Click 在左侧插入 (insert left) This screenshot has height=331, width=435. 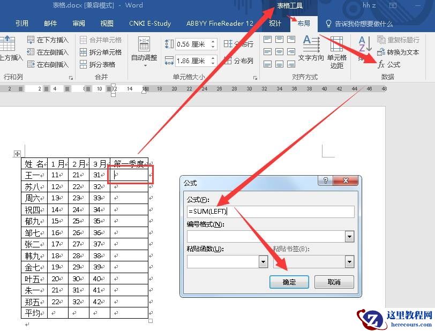click(48, 52)
